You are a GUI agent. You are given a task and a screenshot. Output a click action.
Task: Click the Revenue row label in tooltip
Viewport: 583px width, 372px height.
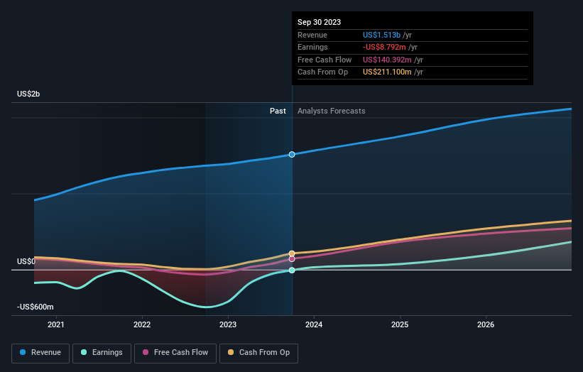pos(312,35)
